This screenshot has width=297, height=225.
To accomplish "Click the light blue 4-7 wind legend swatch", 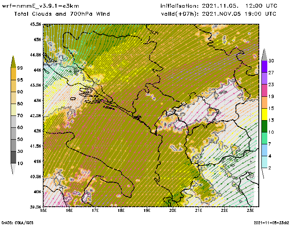I will tap(264, 150).
